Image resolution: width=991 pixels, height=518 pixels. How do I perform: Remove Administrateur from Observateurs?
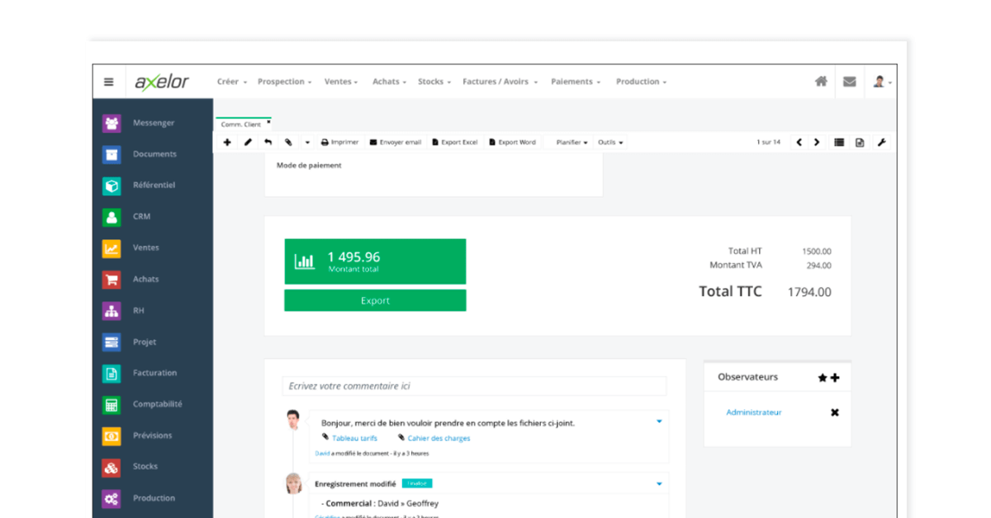tap(834, 412)
